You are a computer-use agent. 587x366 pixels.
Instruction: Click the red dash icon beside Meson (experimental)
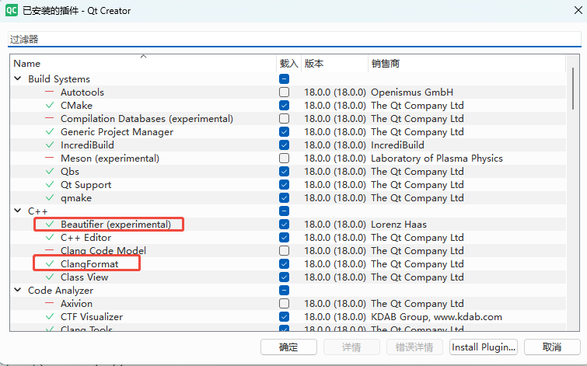point(50,158)
